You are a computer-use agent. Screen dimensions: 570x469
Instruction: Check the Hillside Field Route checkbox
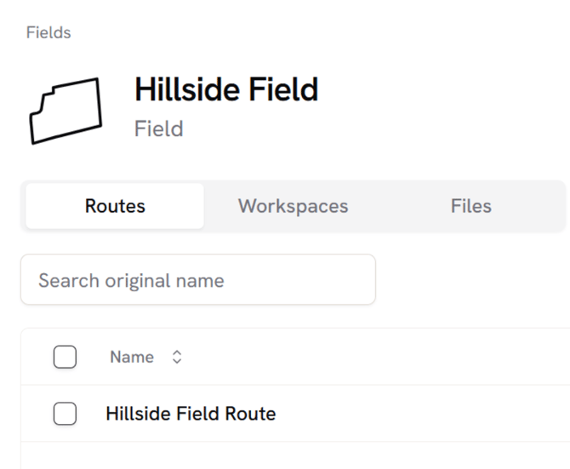coord(65,415)
